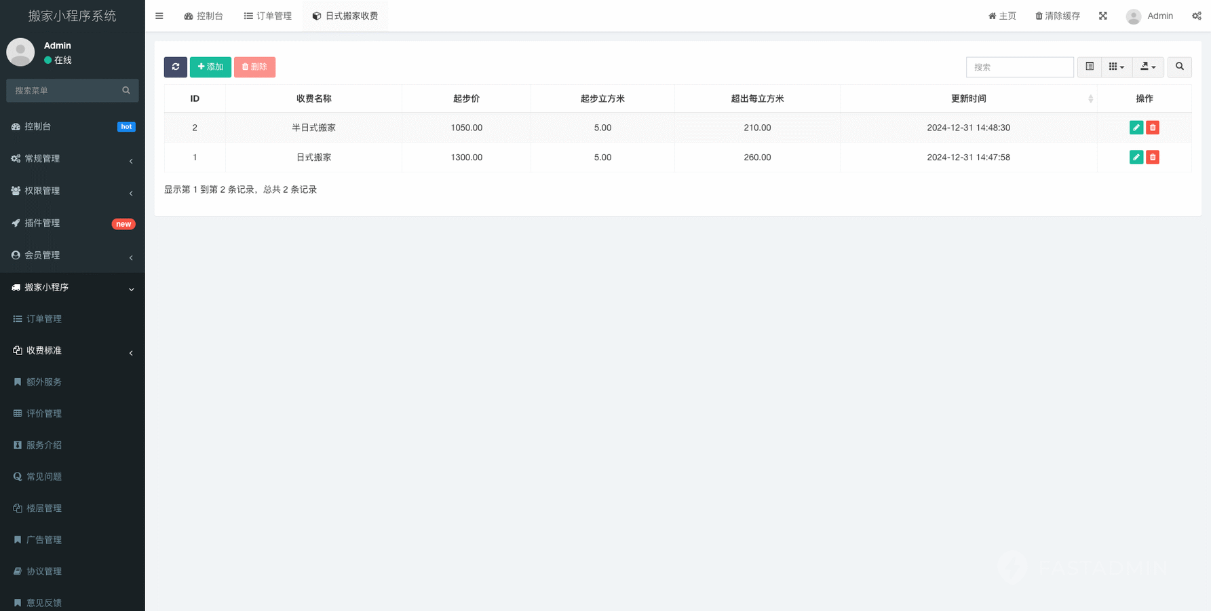
Task: Open the columns visibility dropdown
Action: pyautogui.click(x=1116, y=67)
